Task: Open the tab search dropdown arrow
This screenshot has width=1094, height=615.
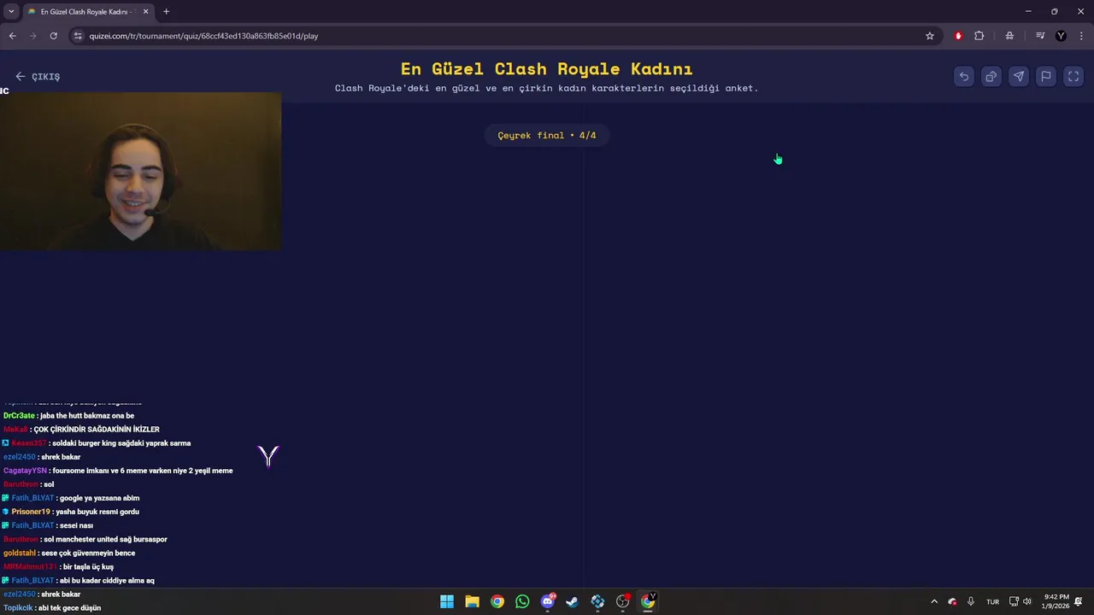Action: click(11, 12)
